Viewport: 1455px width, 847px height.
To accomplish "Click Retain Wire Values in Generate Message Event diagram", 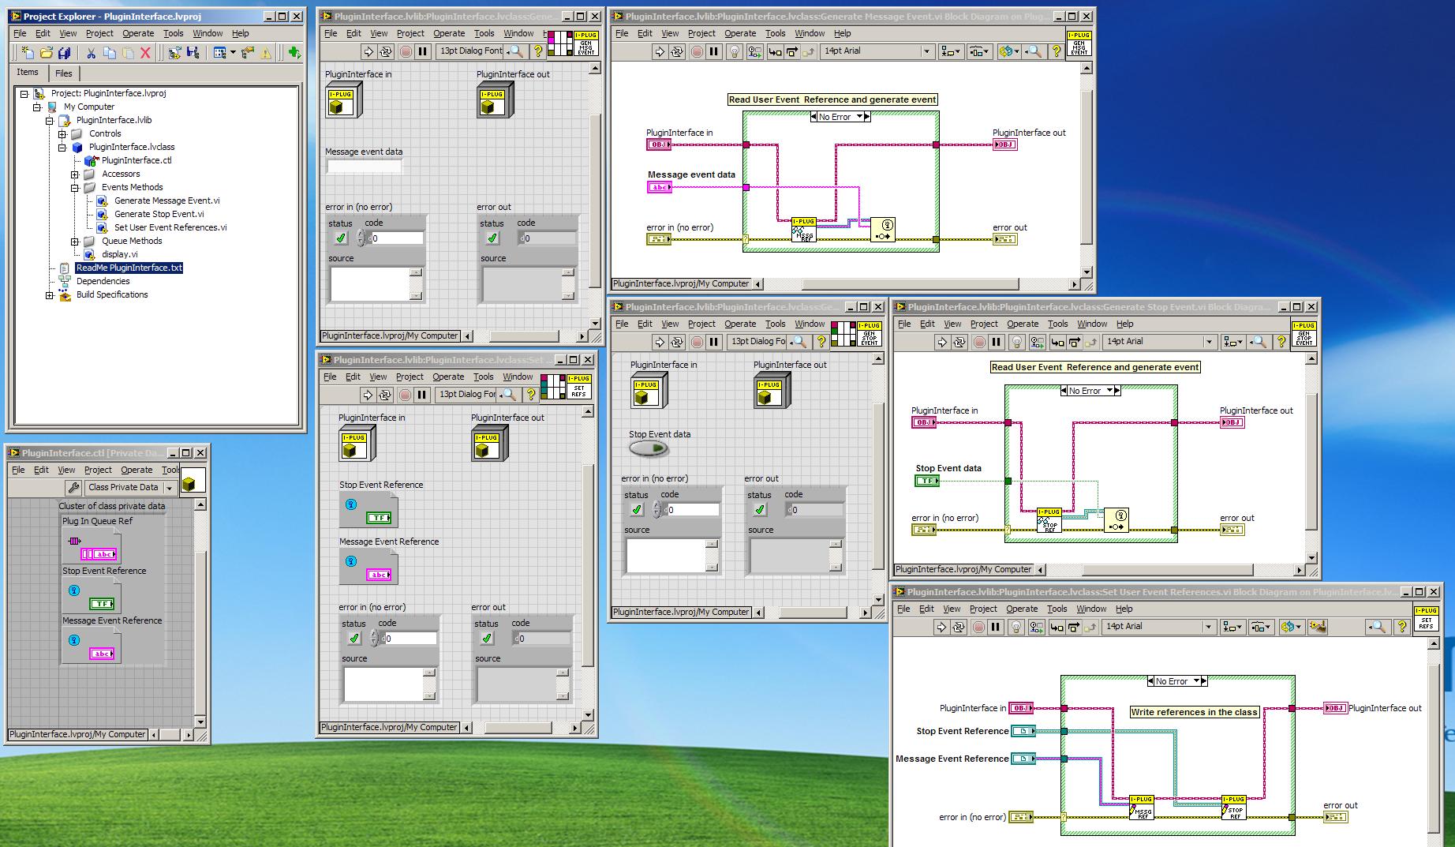I will click(755, 51).
